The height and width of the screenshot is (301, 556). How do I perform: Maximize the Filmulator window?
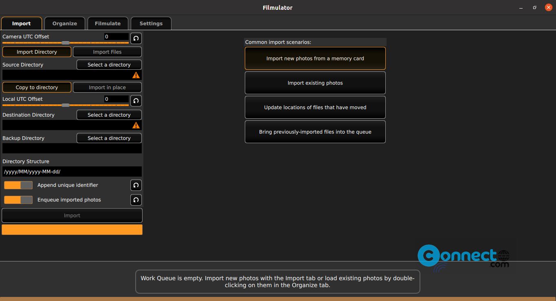click(534, 8)
